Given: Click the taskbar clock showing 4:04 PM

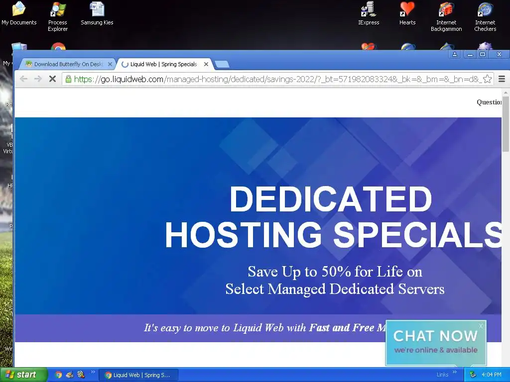Looking at the screenshot, I should pyautogui.click(x=492, y=375).
